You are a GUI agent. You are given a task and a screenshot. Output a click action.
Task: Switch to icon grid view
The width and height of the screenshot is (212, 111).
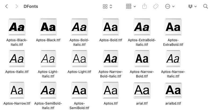[x=105, y=6]
